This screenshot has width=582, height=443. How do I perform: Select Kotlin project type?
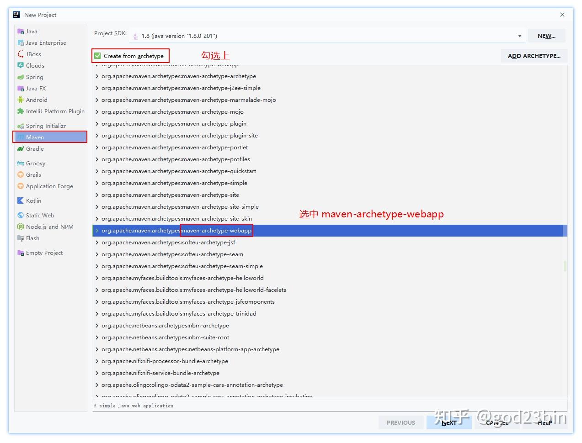(x=50, y=201)
